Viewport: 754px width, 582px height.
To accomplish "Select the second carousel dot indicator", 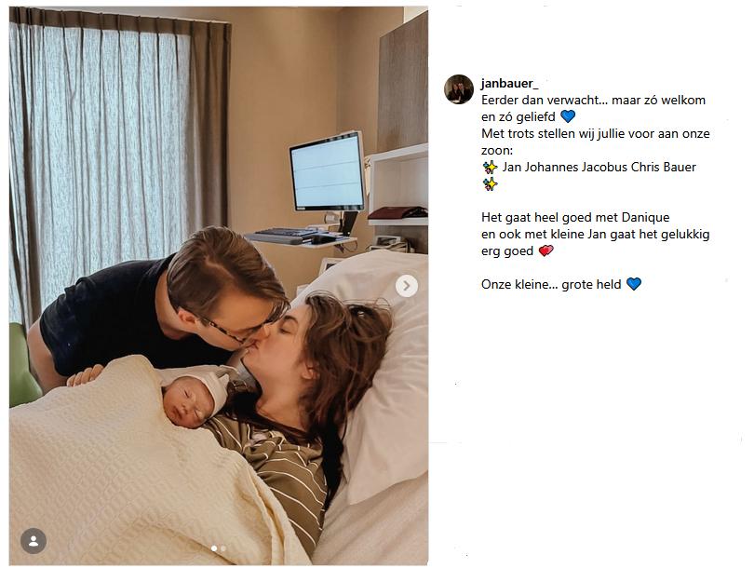I will [x=223, y=548].
